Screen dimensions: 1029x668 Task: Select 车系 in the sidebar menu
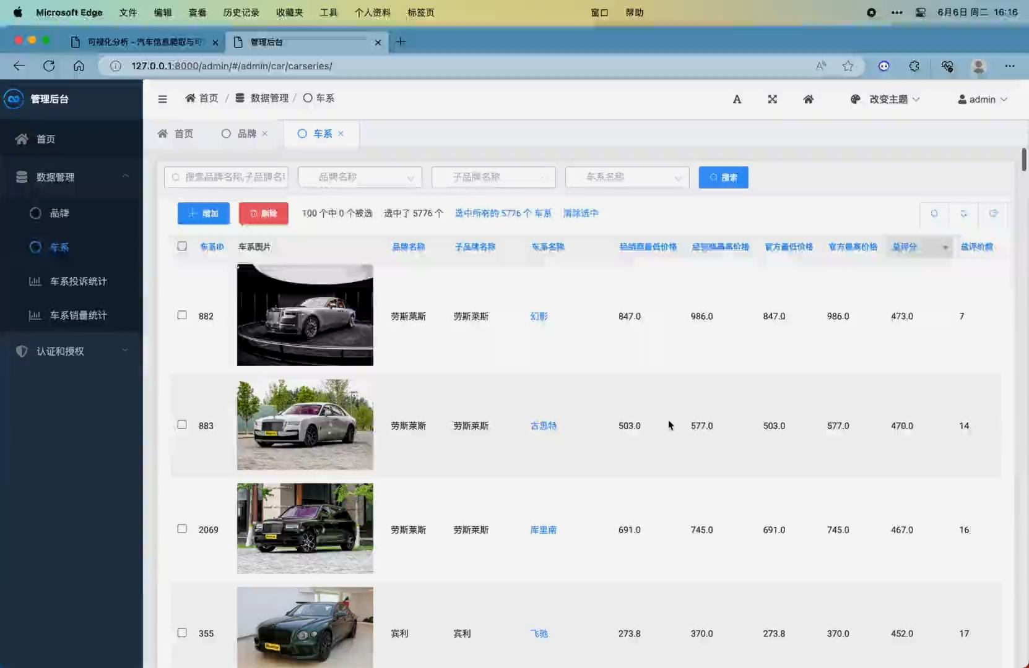pyautogui.click(x=71, y=247)
